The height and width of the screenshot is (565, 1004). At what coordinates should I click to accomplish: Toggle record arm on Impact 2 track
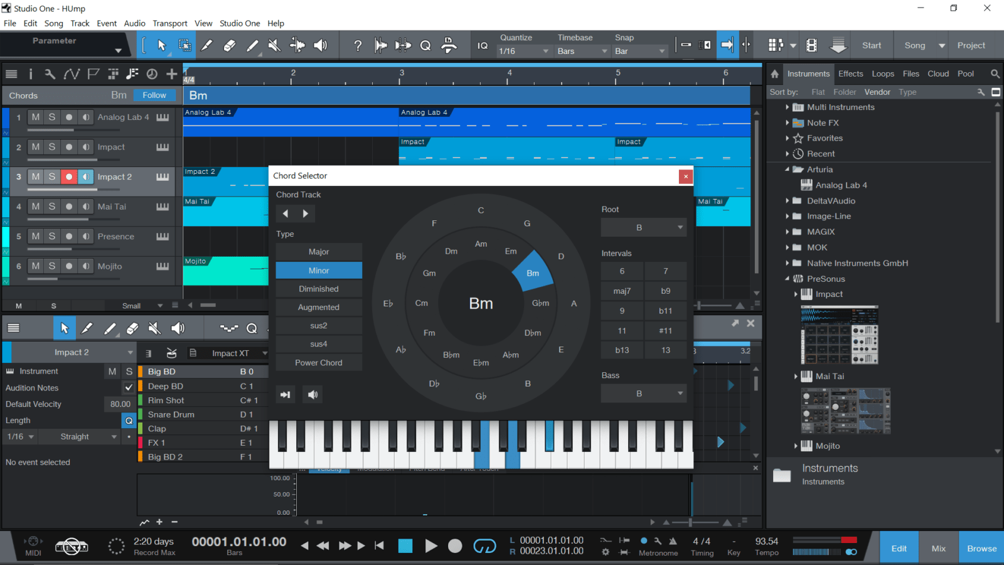click(69, 177)
